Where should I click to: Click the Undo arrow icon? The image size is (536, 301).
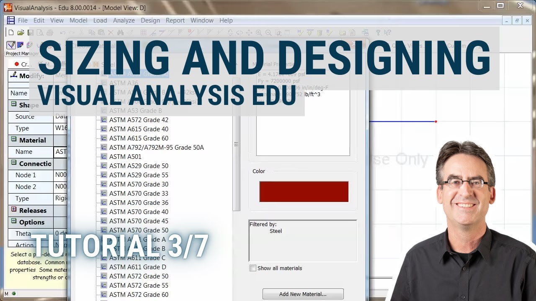[x=62, y=33]
